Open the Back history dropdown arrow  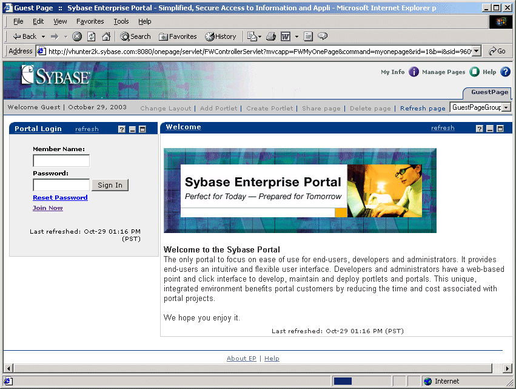pyautogui.click(x=43, y=36)
